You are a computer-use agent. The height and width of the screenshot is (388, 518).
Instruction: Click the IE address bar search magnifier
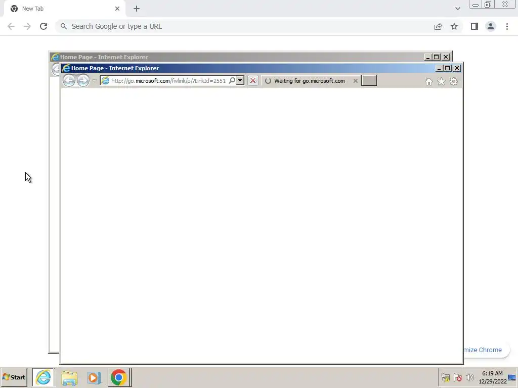click(x=232, y=80)
